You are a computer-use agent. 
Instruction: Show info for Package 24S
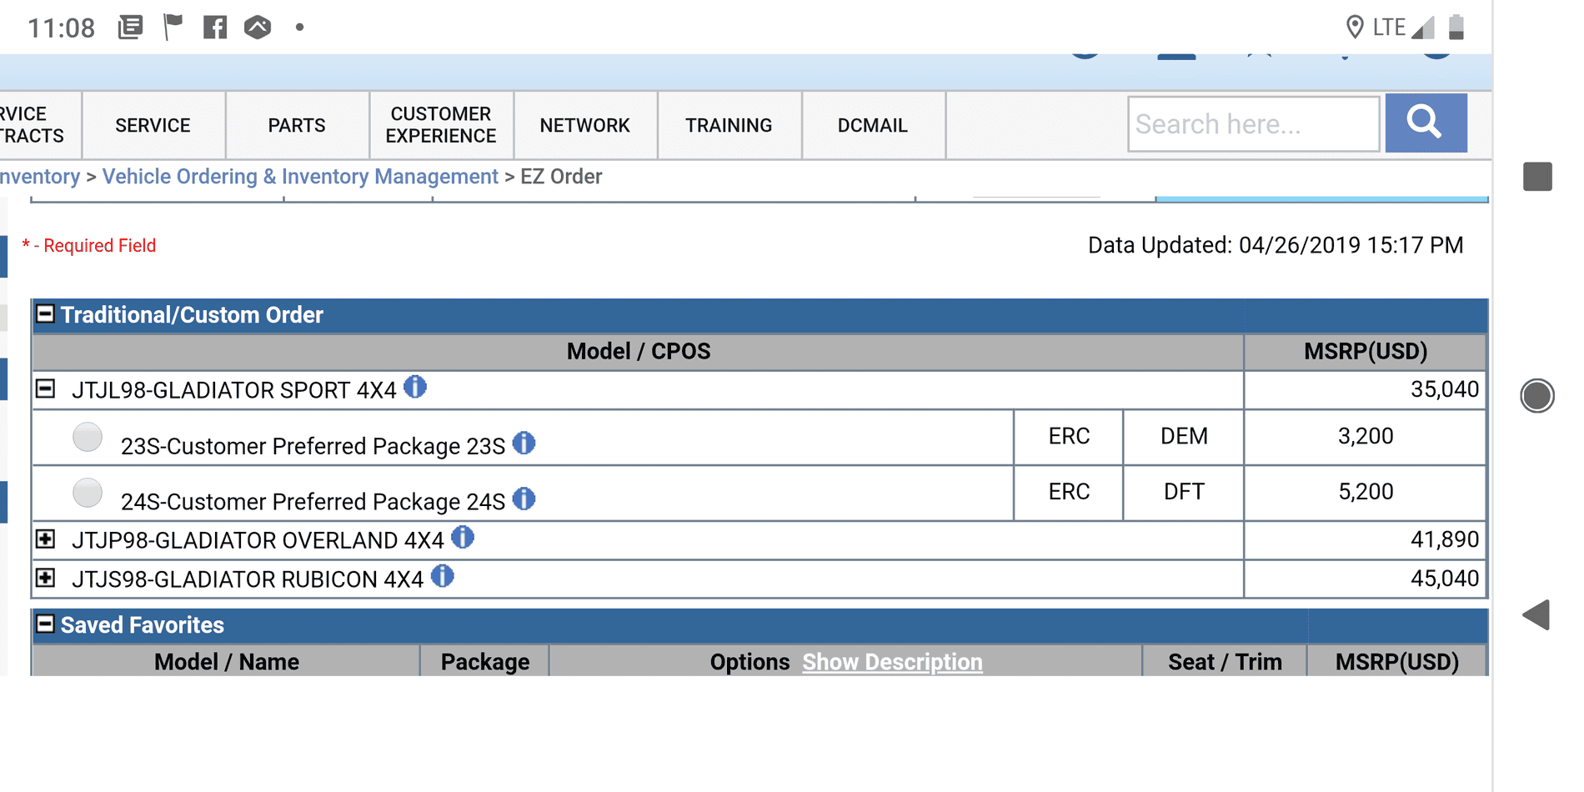click(524, 499)
